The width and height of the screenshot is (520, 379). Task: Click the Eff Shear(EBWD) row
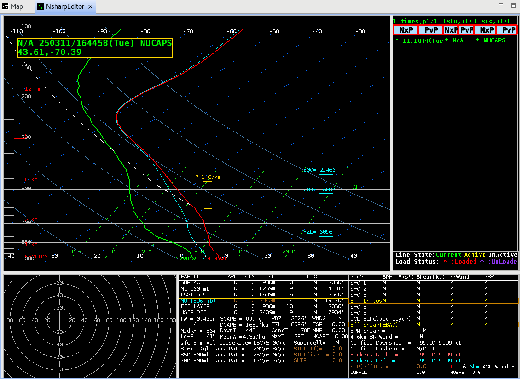click(434, 325)
